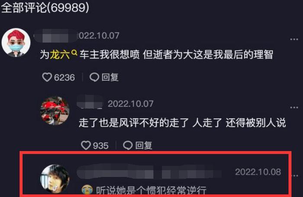Open the red motorcycle avatar profile
This screenshot has height=197, width=303.
click(x=55, y=111)
